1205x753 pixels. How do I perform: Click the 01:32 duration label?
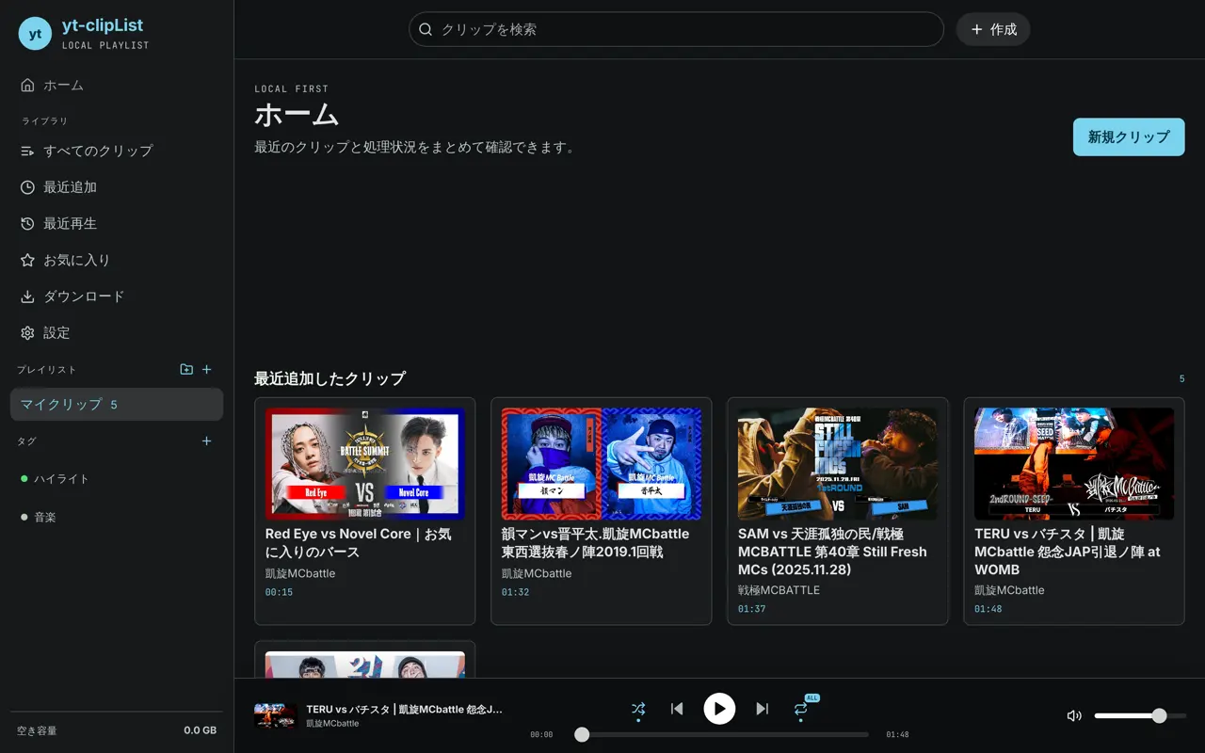click(515, 592)
